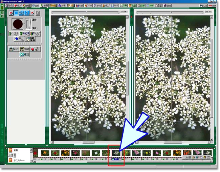This screenshot has width=220, height=172.
Task: Open the 描画 drawing toolbar button
Action: (44, 6)
